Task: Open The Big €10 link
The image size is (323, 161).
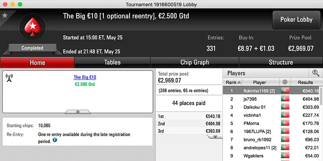Action: 85,77
